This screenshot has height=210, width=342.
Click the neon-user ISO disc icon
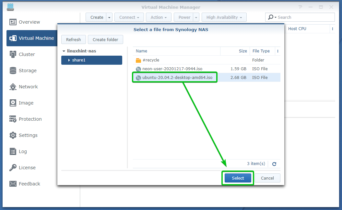138,69
